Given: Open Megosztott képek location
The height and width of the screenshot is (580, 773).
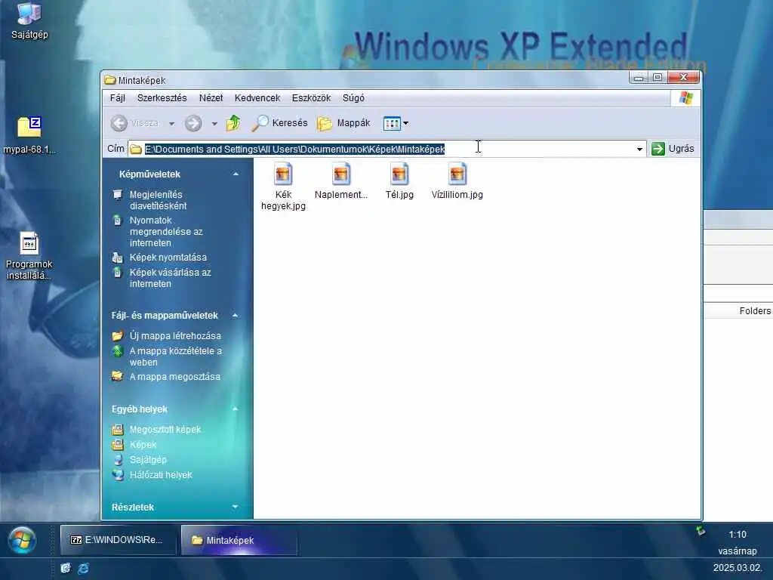Looking at the screenshot, I should pyautogui.click(x=165, y=429).
